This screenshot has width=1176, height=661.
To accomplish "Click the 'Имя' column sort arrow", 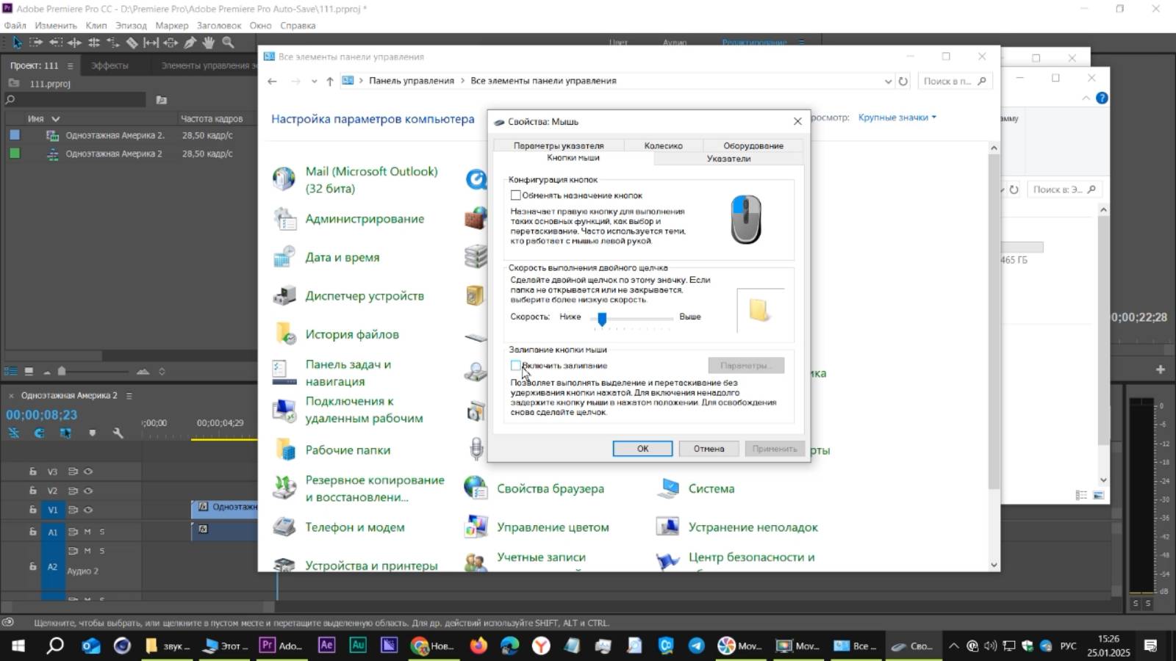I will 55,118.
